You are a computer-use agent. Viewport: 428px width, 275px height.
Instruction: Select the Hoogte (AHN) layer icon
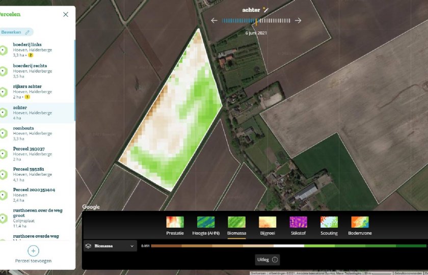[206, 222]
